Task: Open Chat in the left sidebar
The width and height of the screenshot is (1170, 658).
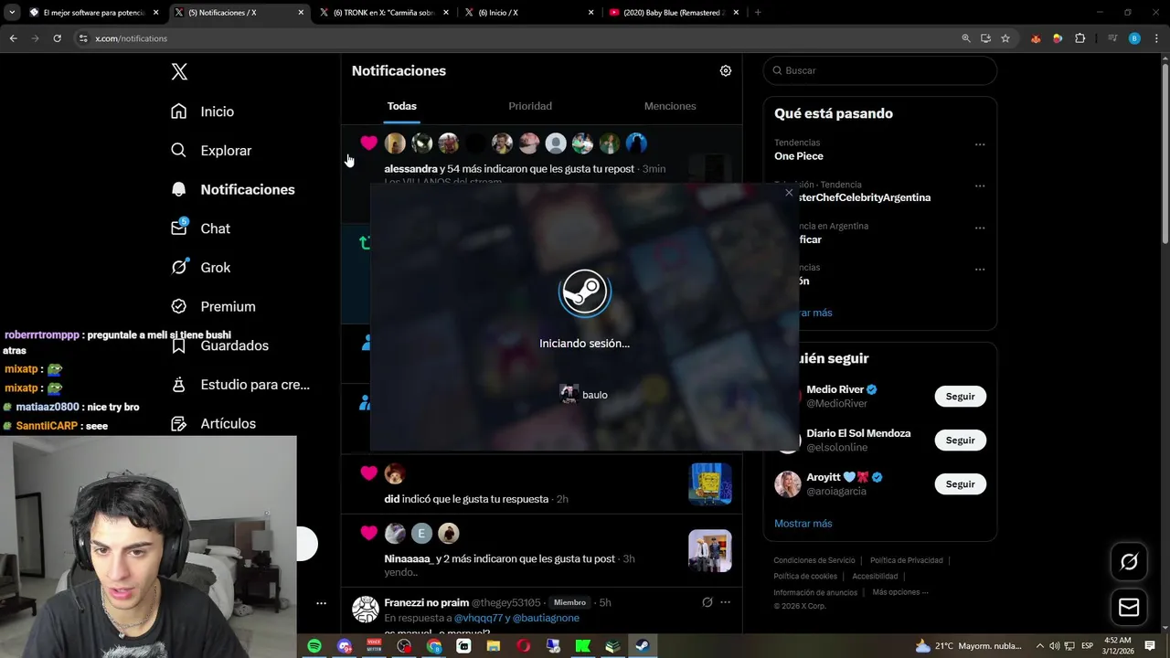Action: 201,228
